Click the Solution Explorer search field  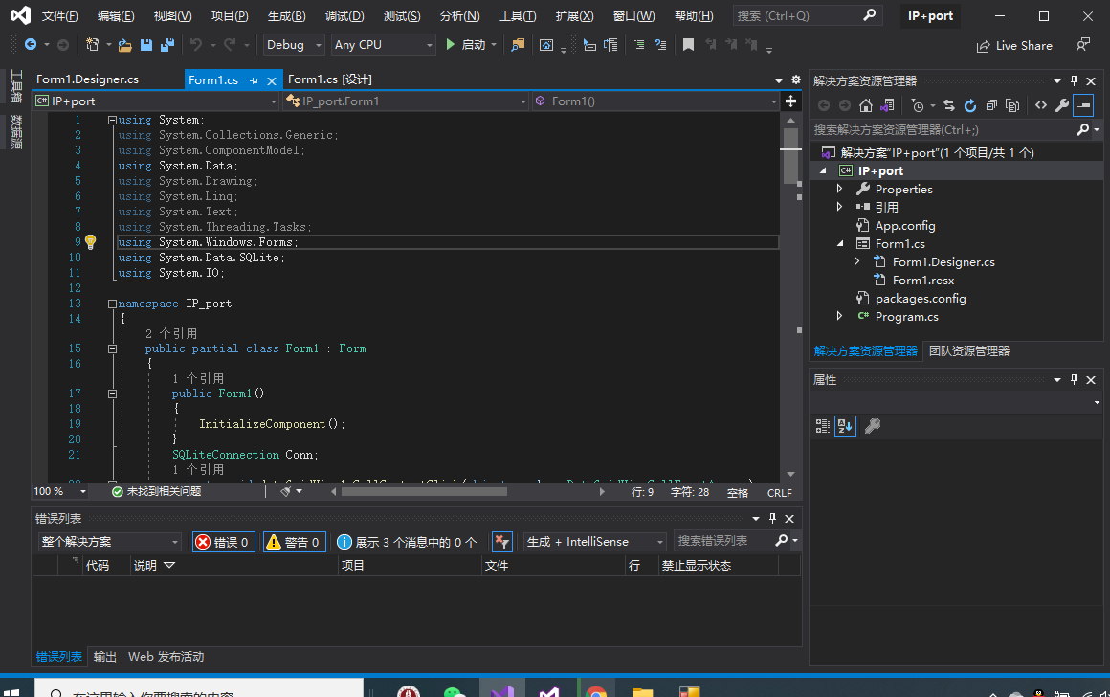click(x=943, y=130)
